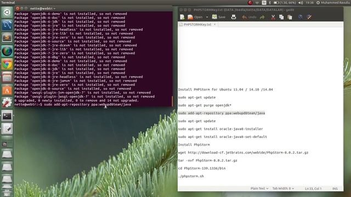Switch to gedit text editor launcher icon

[7, 129]
